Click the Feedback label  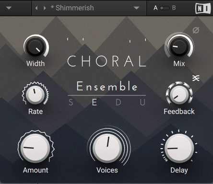coord(179,112)
